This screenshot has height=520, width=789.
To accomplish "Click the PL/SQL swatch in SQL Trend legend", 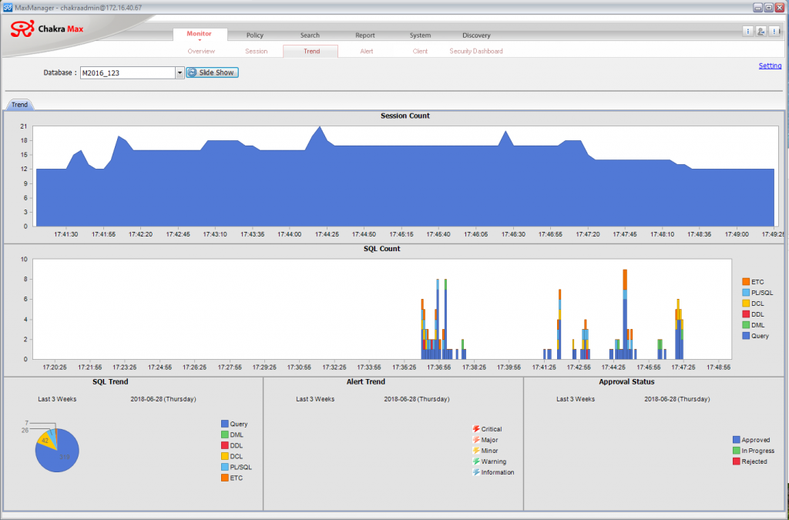I will (224, 467).
